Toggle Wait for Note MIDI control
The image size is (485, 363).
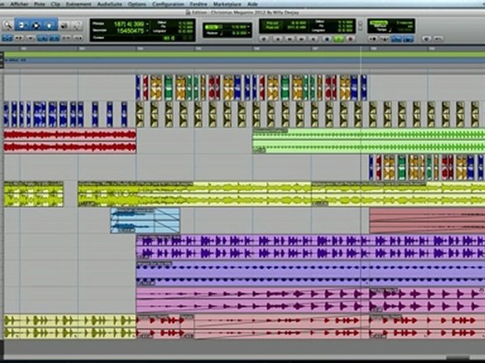(x=373, y=39)
